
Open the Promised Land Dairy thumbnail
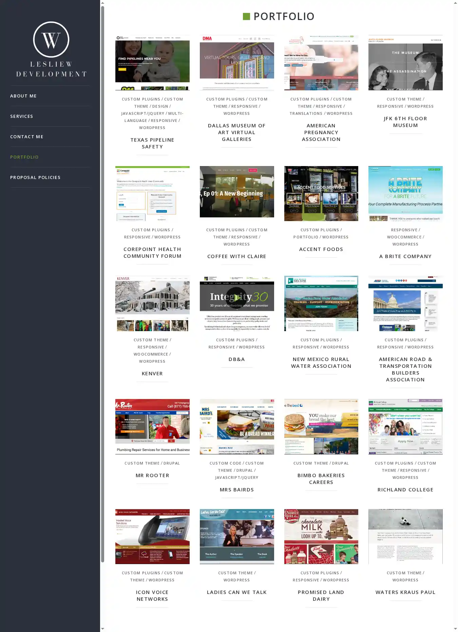click(x=321, y=536)
